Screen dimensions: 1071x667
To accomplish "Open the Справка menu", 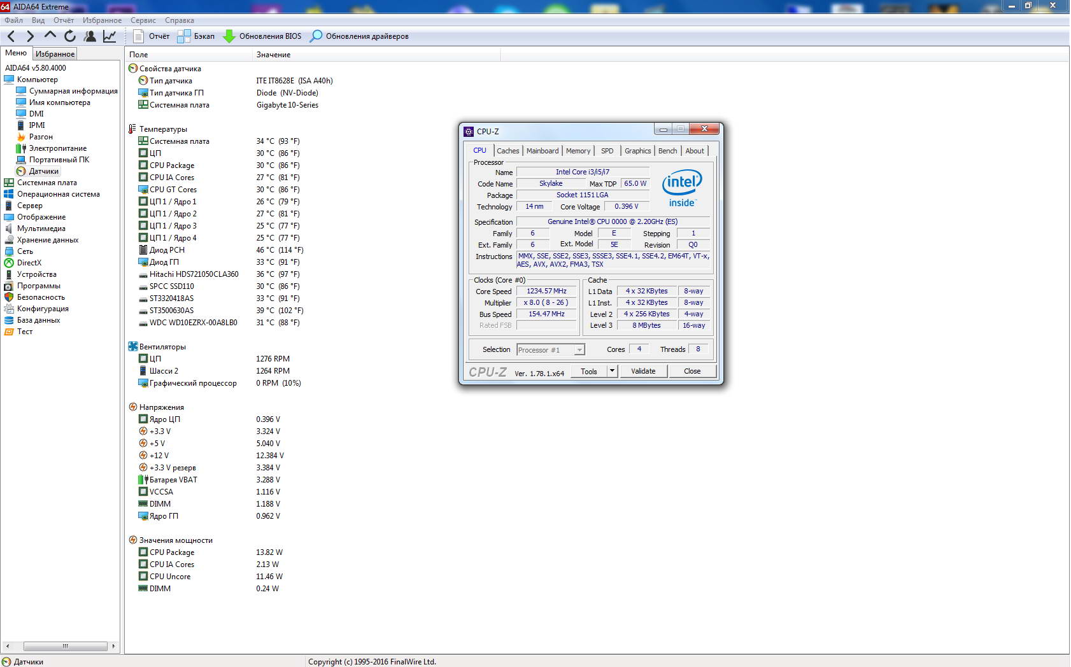I will (180, 20).
